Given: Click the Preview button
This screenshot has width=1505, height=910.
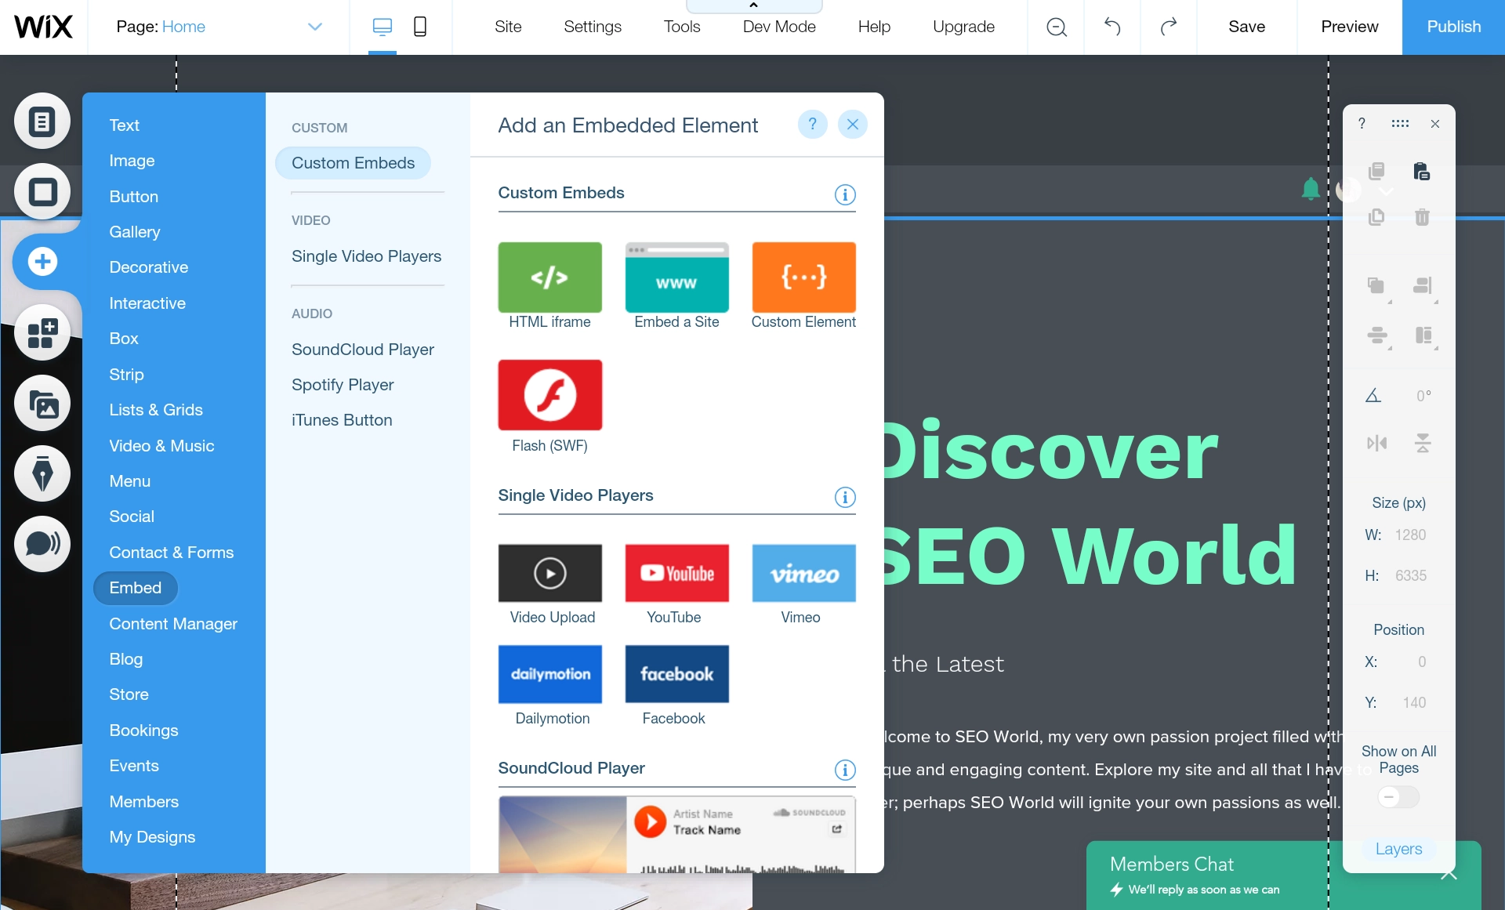Looking at the screenshot, I should coord(1349,27).
